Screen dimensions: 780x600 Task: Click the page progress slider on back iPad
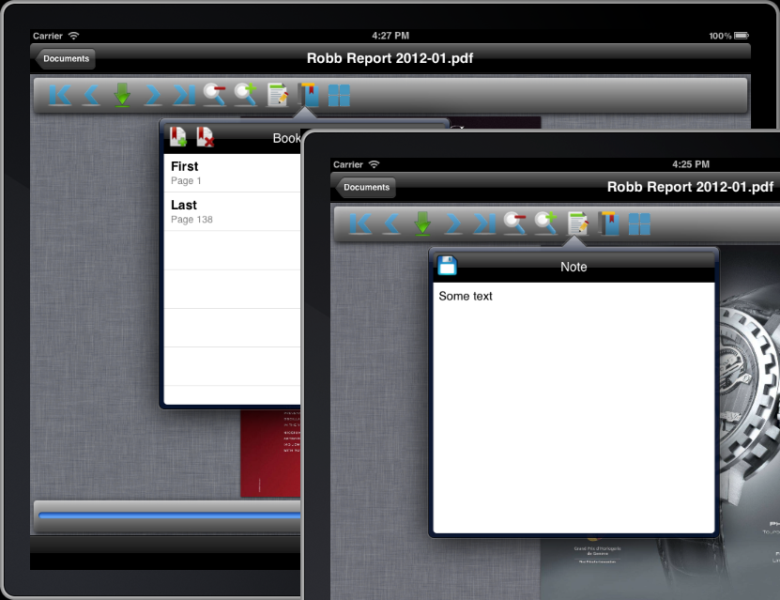click(x=169, y=515)
